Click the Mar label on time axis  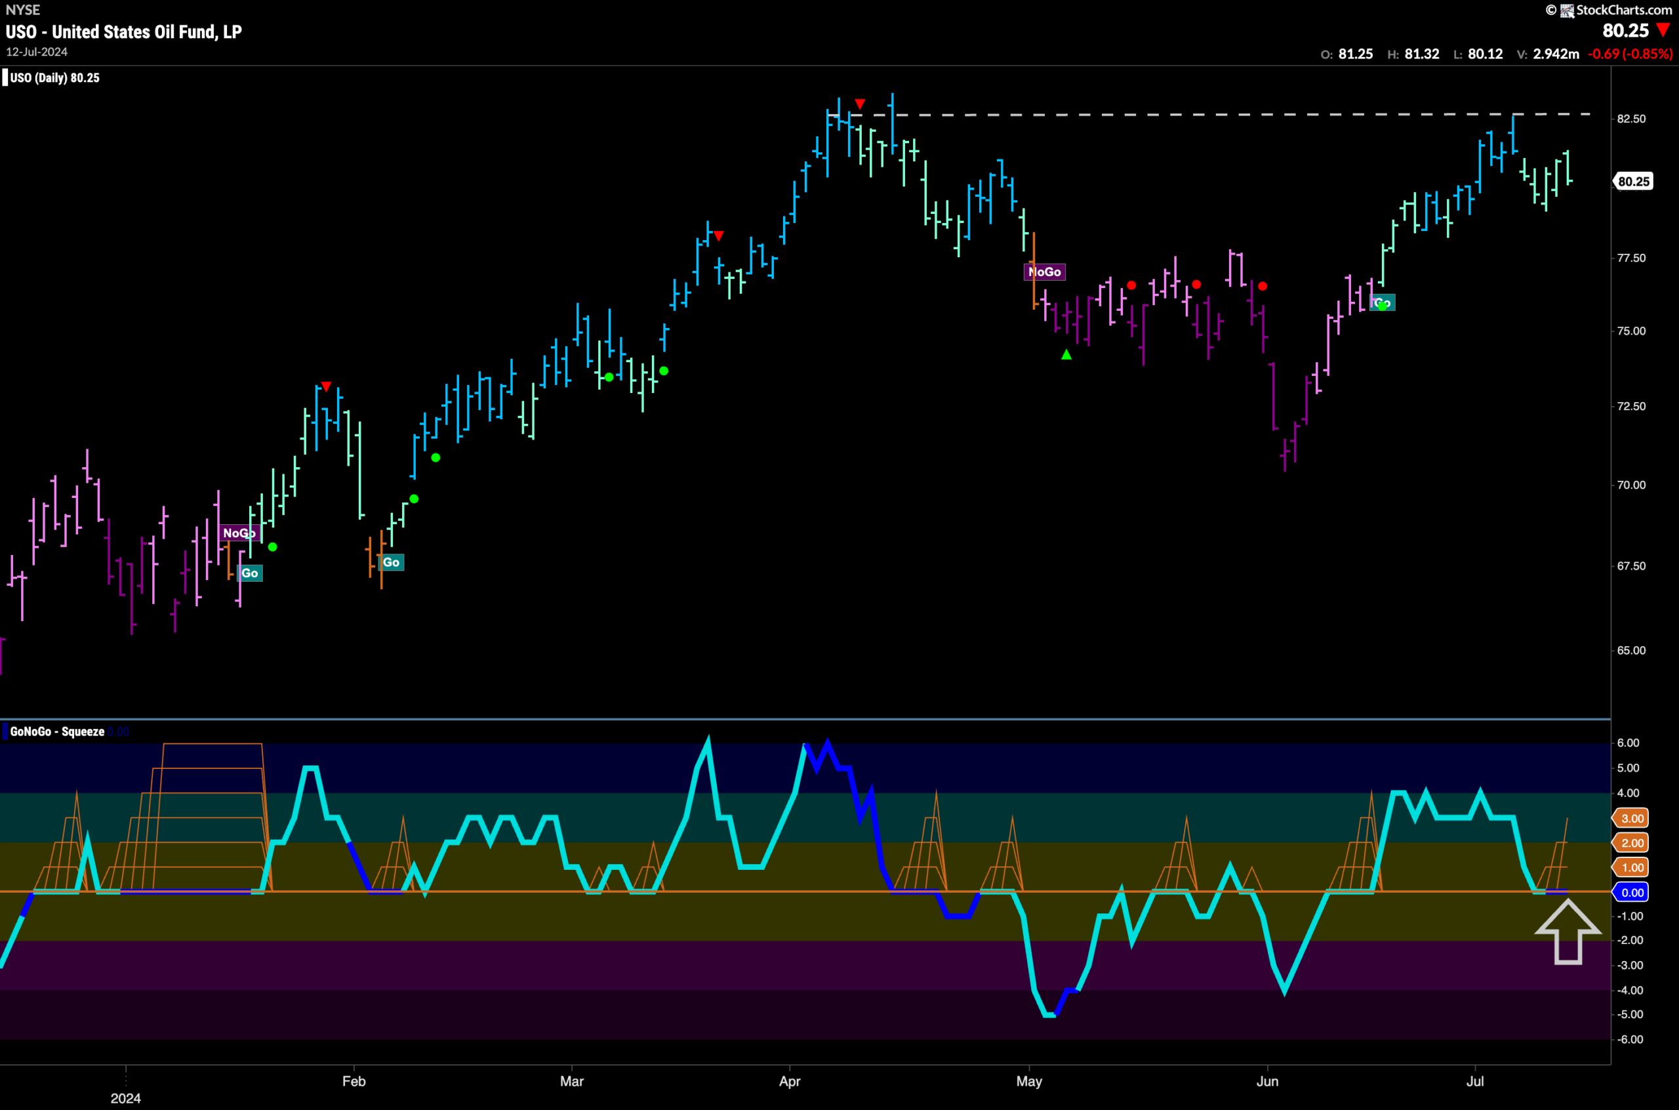click(572, 1081)
